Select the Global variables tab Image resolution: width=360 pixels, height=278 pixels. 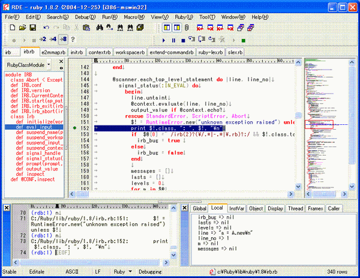(199, 208)
